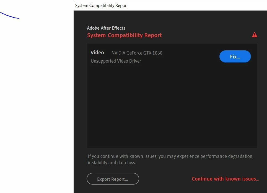Click the System Compatibility Report window title

[102, 6]
